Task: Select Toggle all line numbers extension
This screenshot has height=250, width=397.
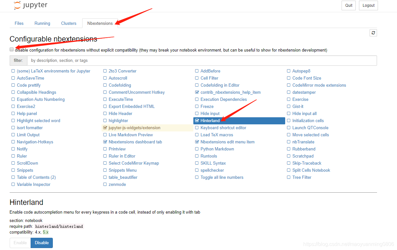Action: pos(222,178)
